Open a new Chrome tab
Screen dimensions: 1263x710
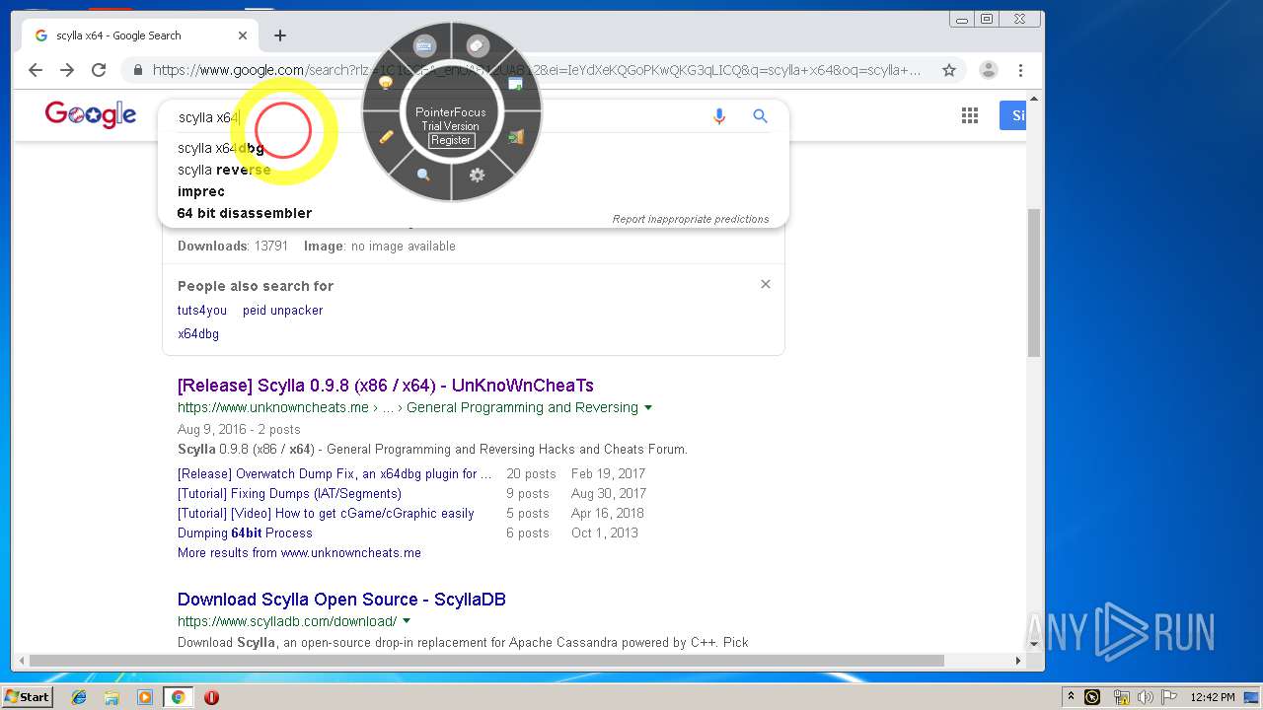[x=280, y=35]
